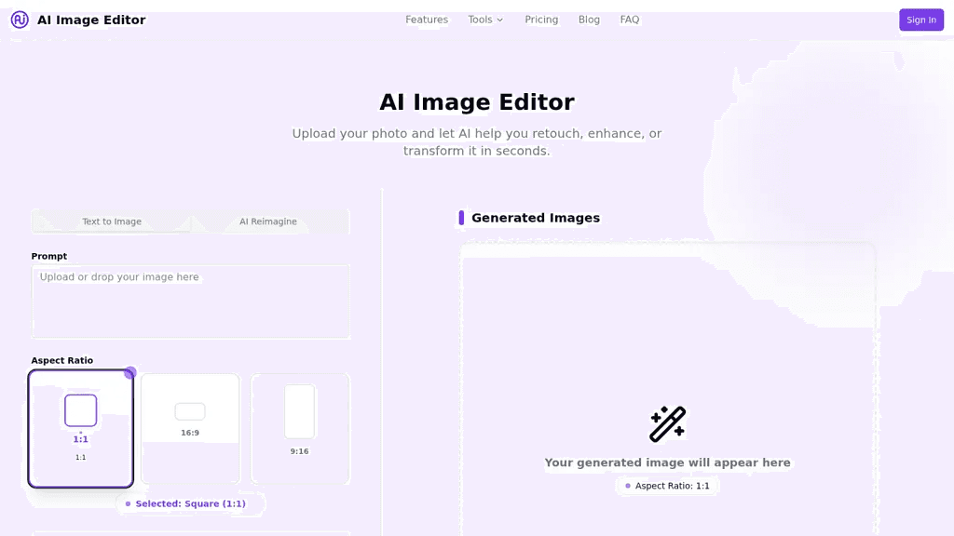The image size is (954, 536).
Task: Click the Aspect Ratio: 1:1 badge
Action: tap(667, 486)
